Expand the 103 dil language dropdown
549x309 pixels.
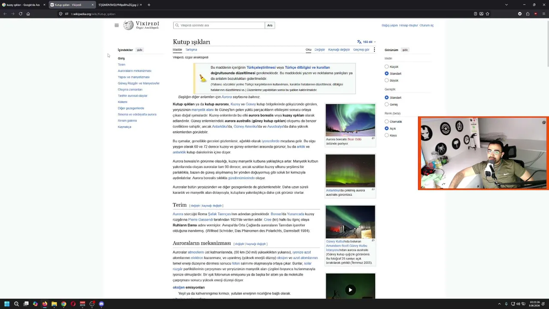coord(367,42)
